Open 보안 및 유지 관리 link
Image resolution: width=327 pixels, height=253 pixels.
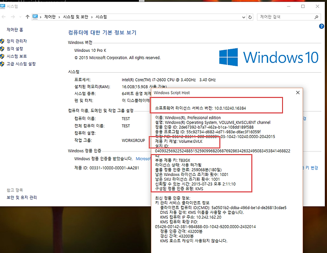[22, 197]
